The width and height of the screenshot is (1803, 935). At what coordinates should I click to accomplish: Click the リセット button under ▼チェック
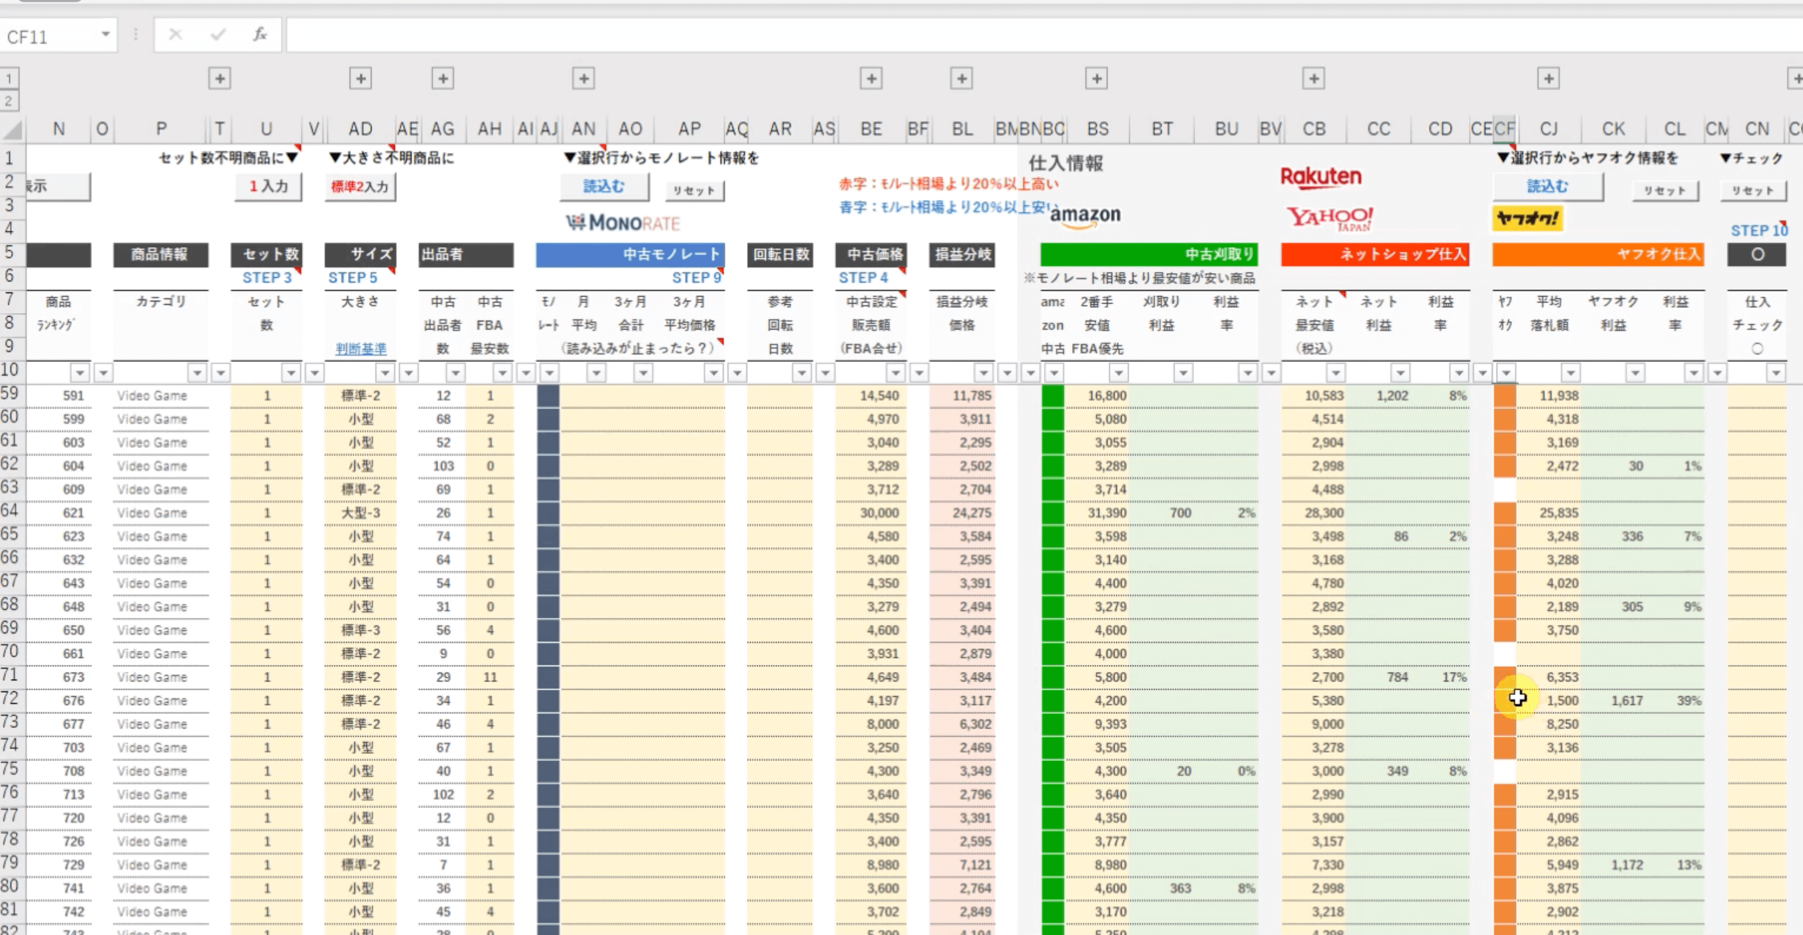(1753, 190)
